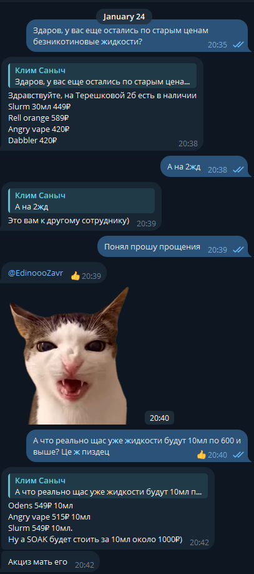Click the read checkmarks on "А на 2жд" message

tap(238, 169)
